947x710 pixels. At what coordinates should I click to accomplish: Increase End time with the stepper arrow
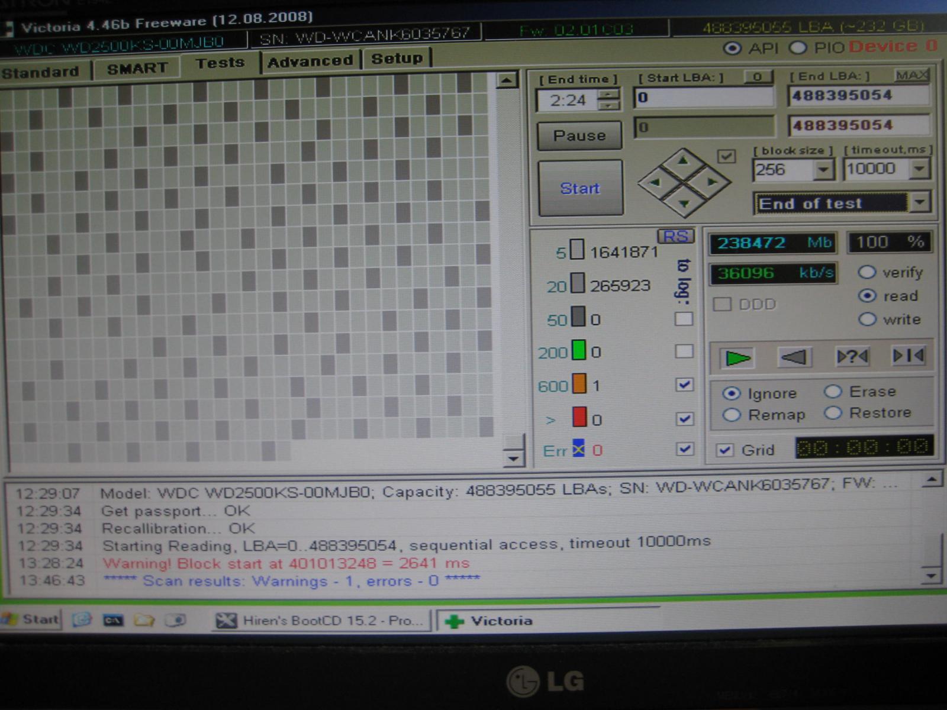pos(608,94)
